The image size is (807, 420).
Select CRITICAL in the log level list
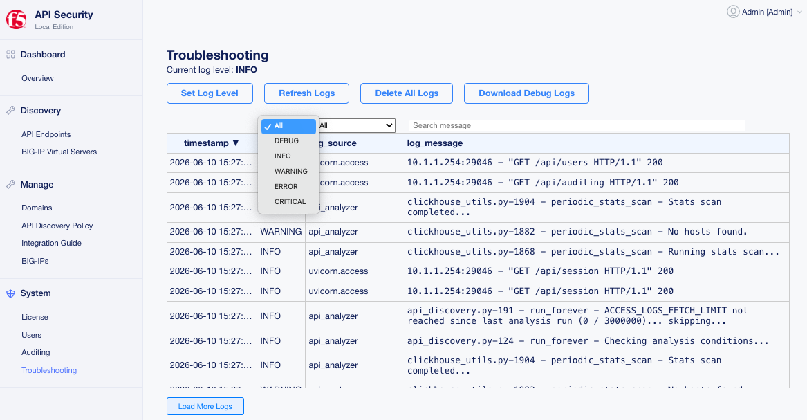pos(289,202)
